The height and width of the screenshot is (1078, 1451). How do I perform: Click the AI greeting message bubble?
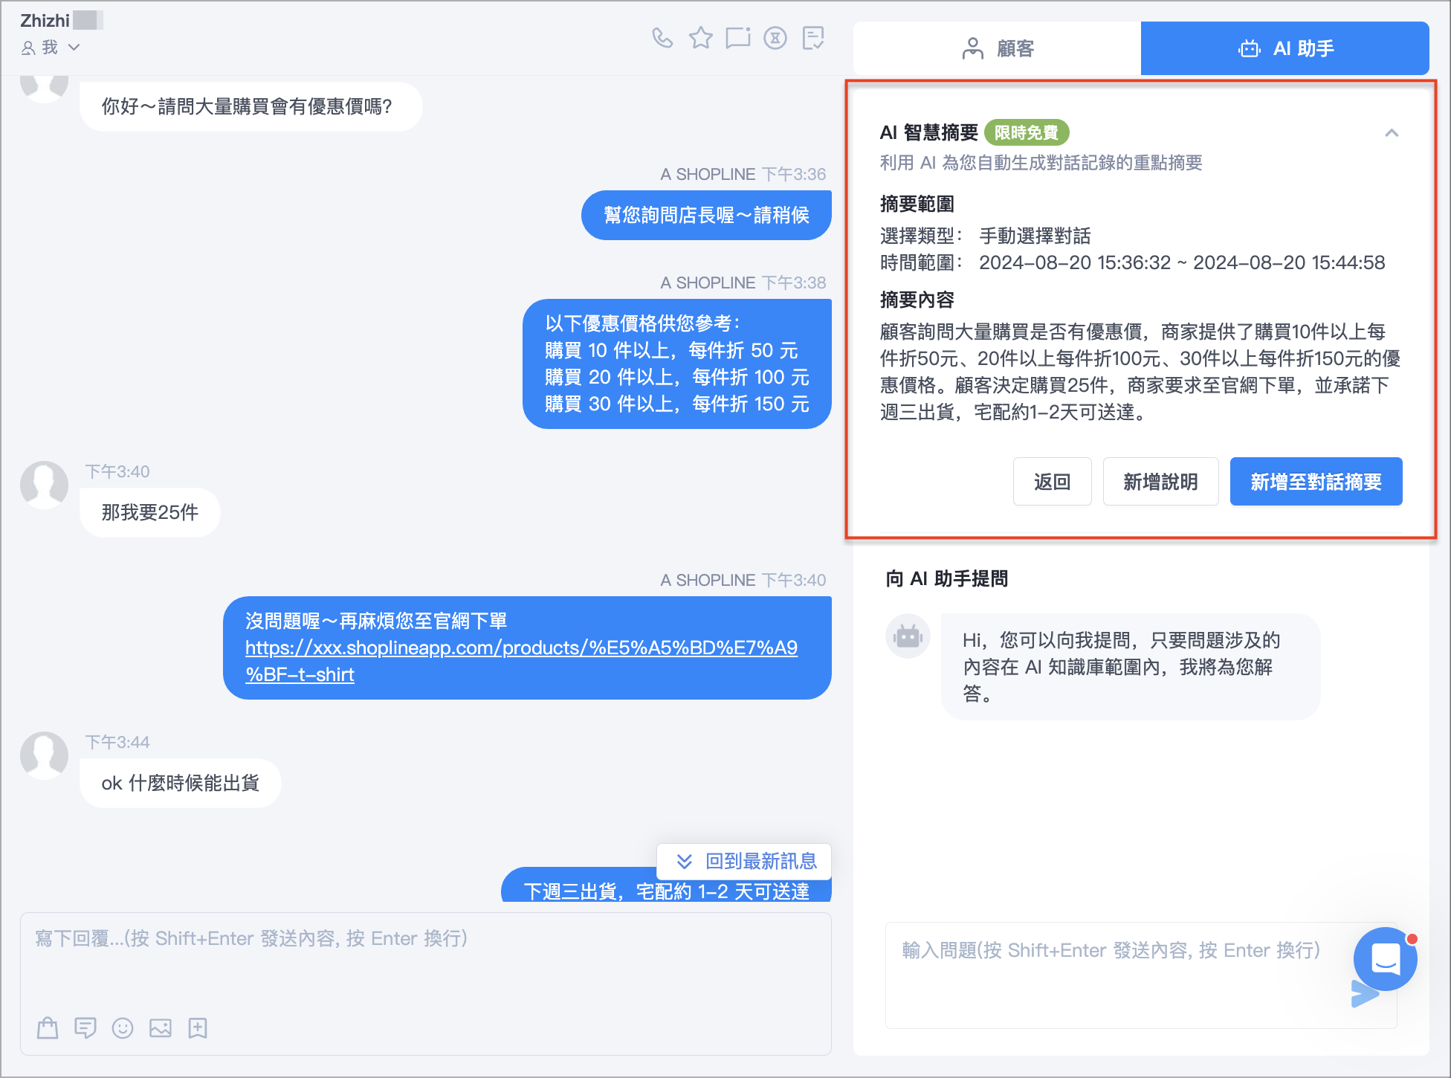(x=1131, y=667)
